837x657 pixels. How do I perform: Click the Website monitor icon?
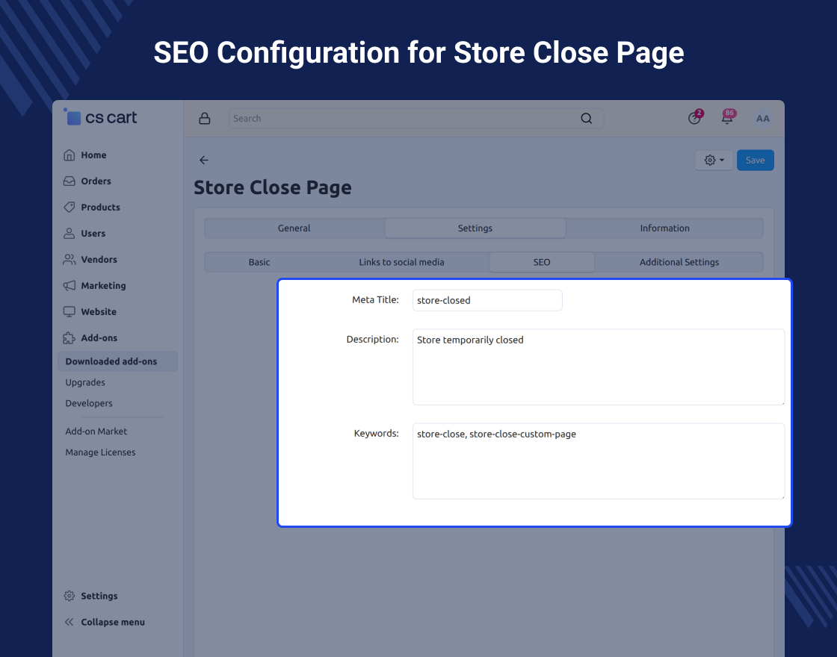click(x=70, y=312)
